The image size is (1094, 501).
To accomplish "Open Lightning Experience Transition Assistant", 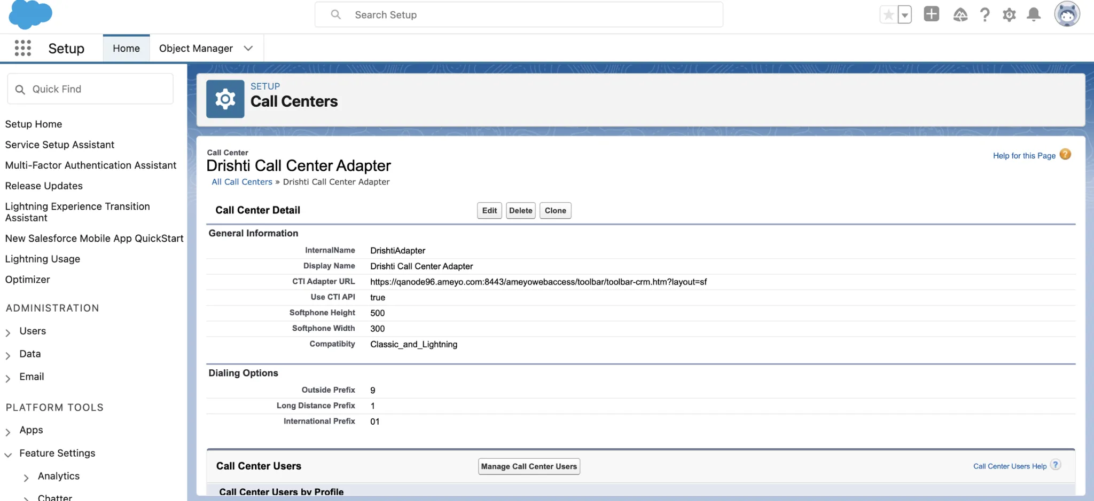I will coord(77,212).
